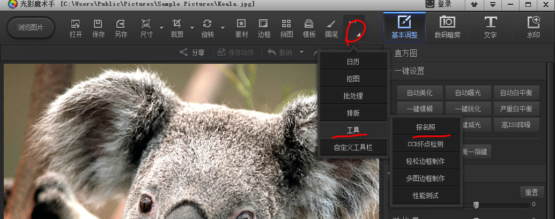Select CCD坏点检测 submenu item

[426, 144]
